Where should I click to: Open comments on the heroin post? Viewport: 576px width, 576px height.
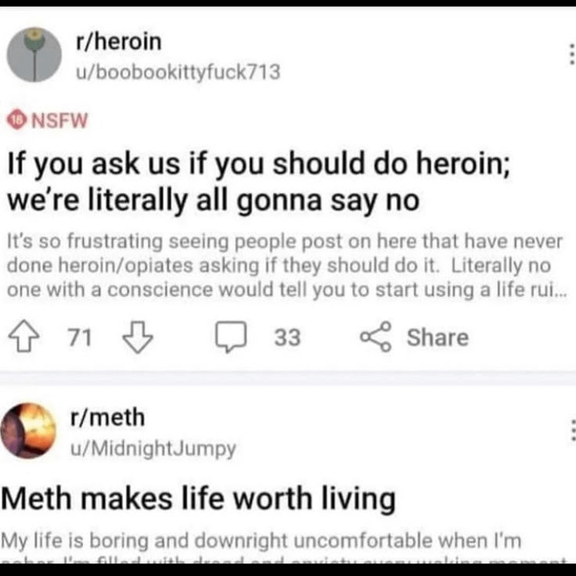pos(232,338)
